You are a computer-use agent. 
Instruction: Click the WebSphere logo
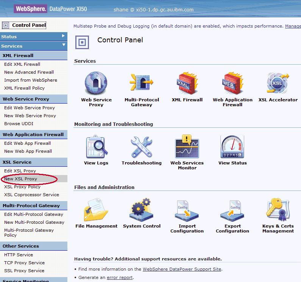[30, 9]
